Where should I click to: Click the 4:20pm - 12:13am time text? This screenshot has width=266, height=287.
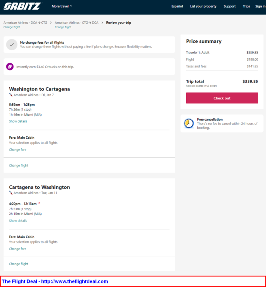(23, 204)
